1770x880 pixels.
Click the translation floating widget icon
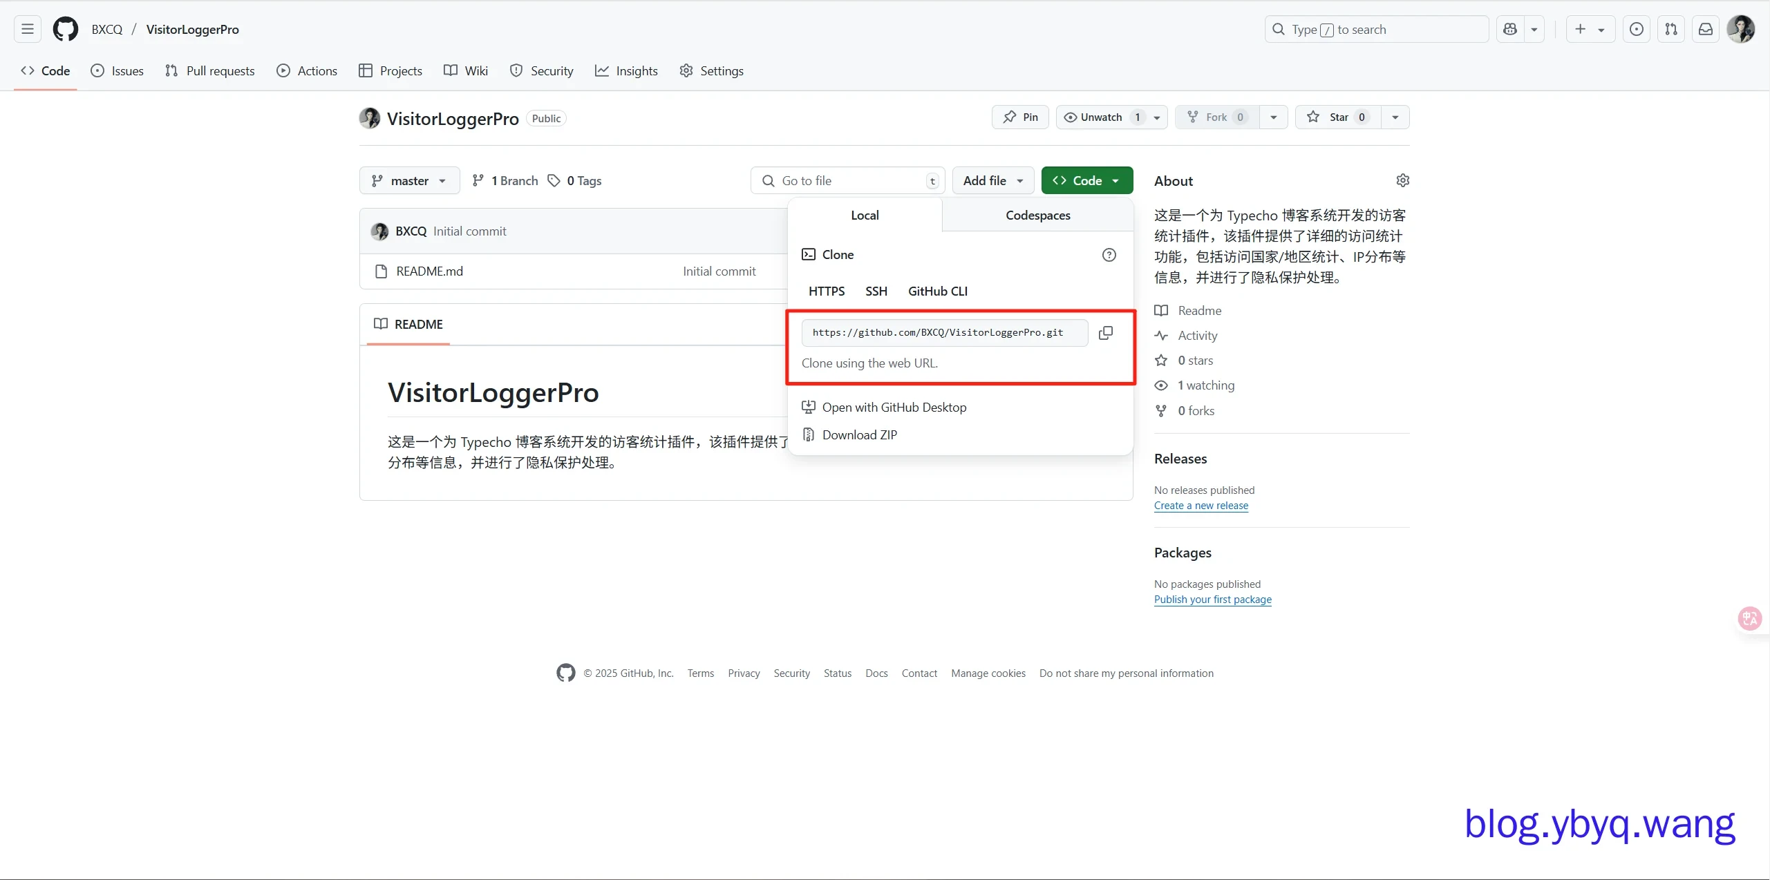[x=1750, y=618]
